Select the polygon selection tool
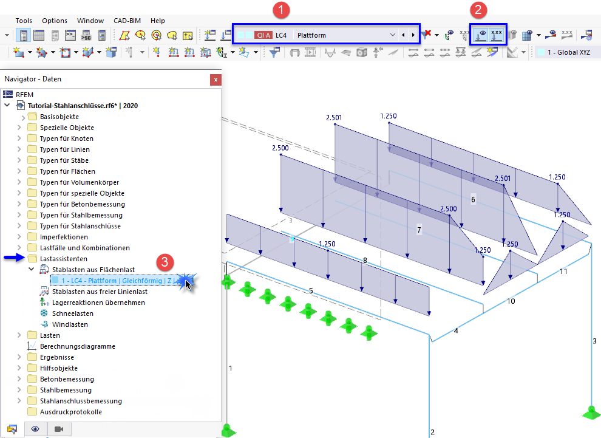 124,36
